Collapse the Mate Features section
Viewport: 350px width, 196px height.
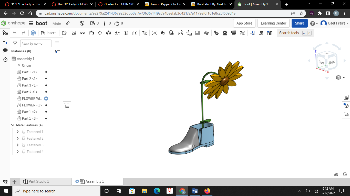[x=13, y=125]
